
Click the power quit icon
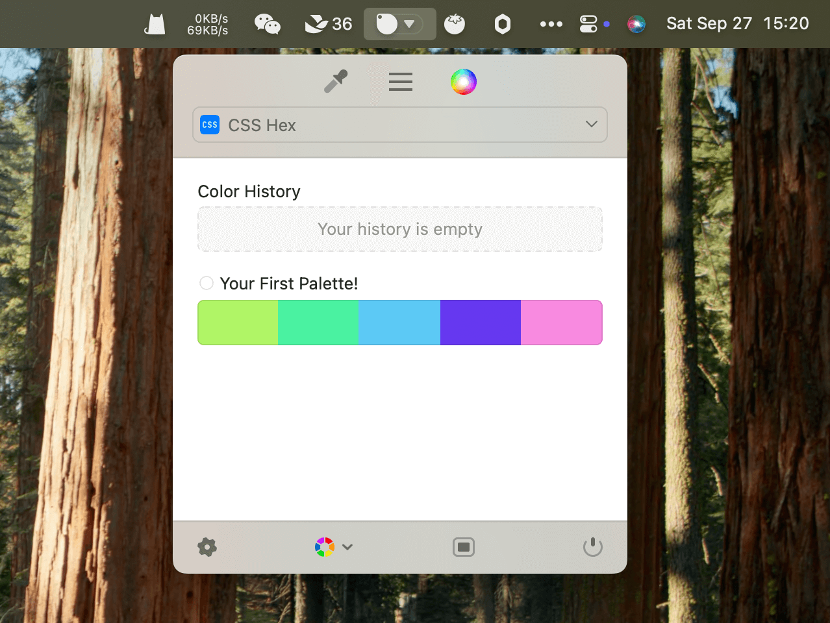pos(592,547)
